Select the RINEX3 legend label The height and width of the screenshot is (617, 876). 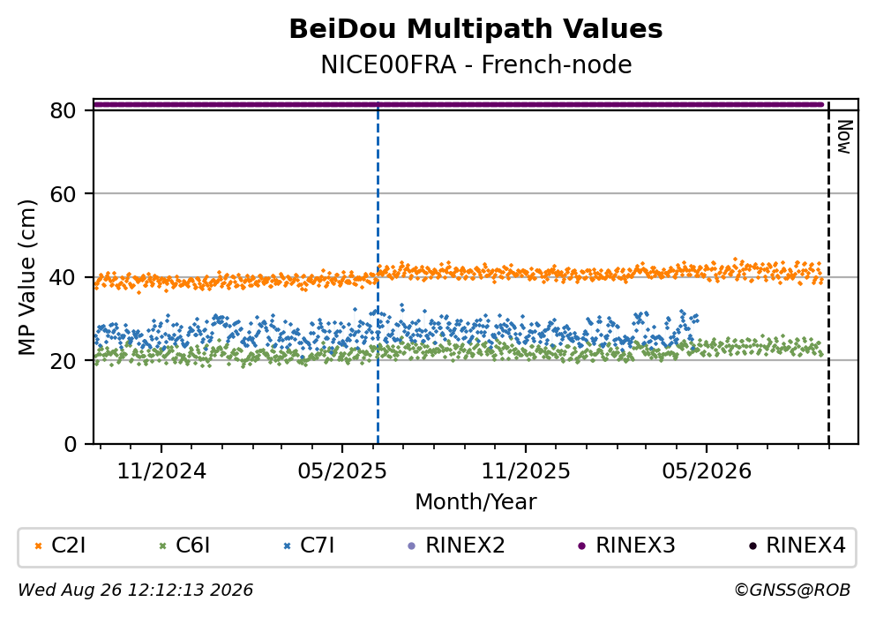(x=635, y=546)
